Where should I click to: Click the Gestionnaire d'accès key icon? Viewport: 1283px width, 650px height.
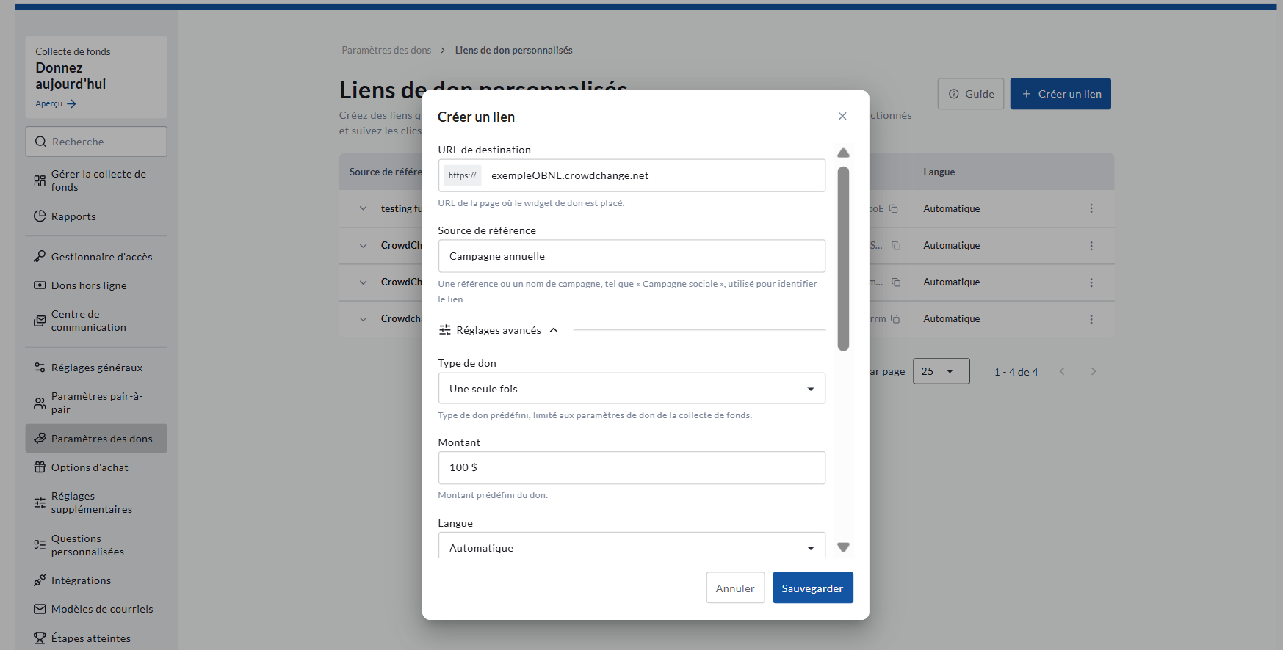(x=40, y=256)
